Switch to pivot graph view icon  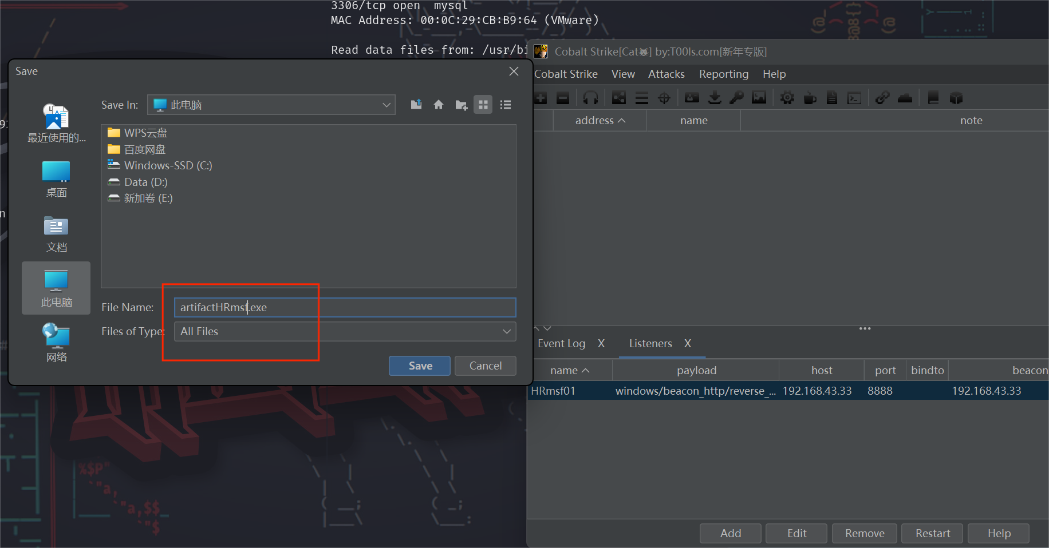pyautogui.click(x=619, y=98)
